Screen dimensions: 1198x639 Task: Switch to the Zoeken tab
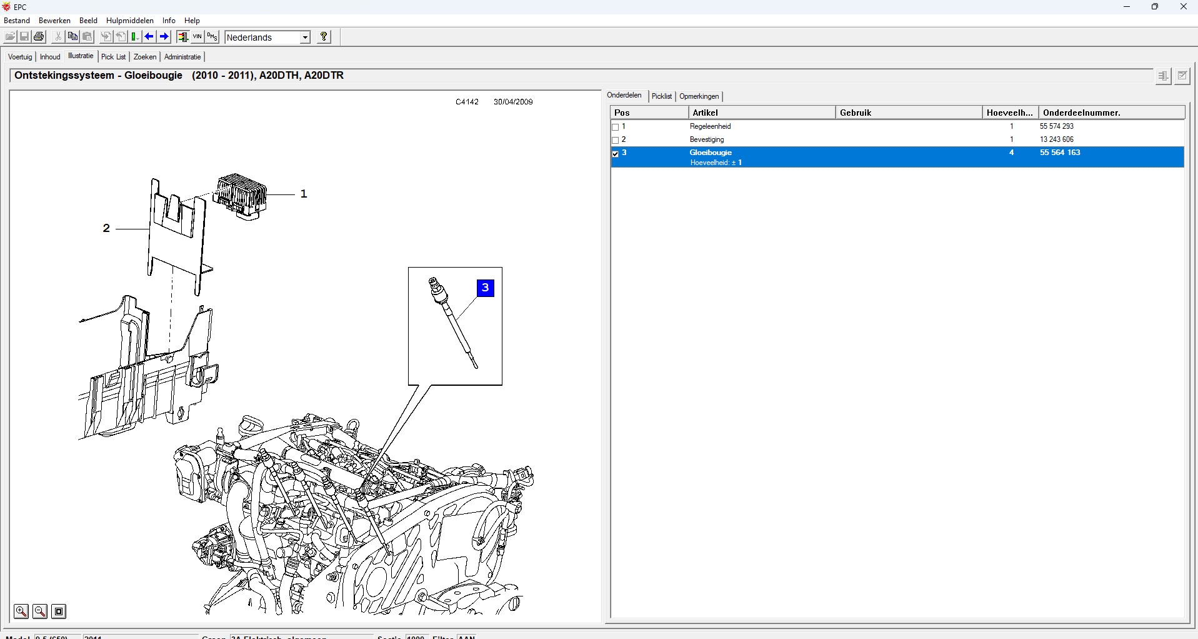pyautogui.click(x=145, y=57)
